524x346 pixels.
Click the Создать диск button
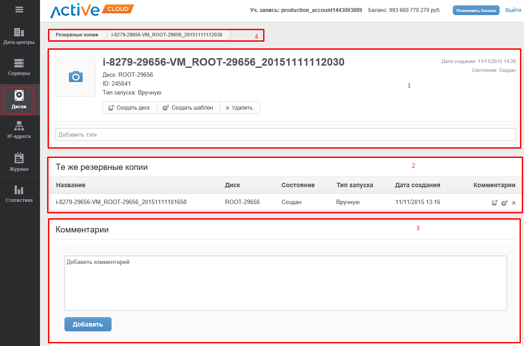point(129,108)
